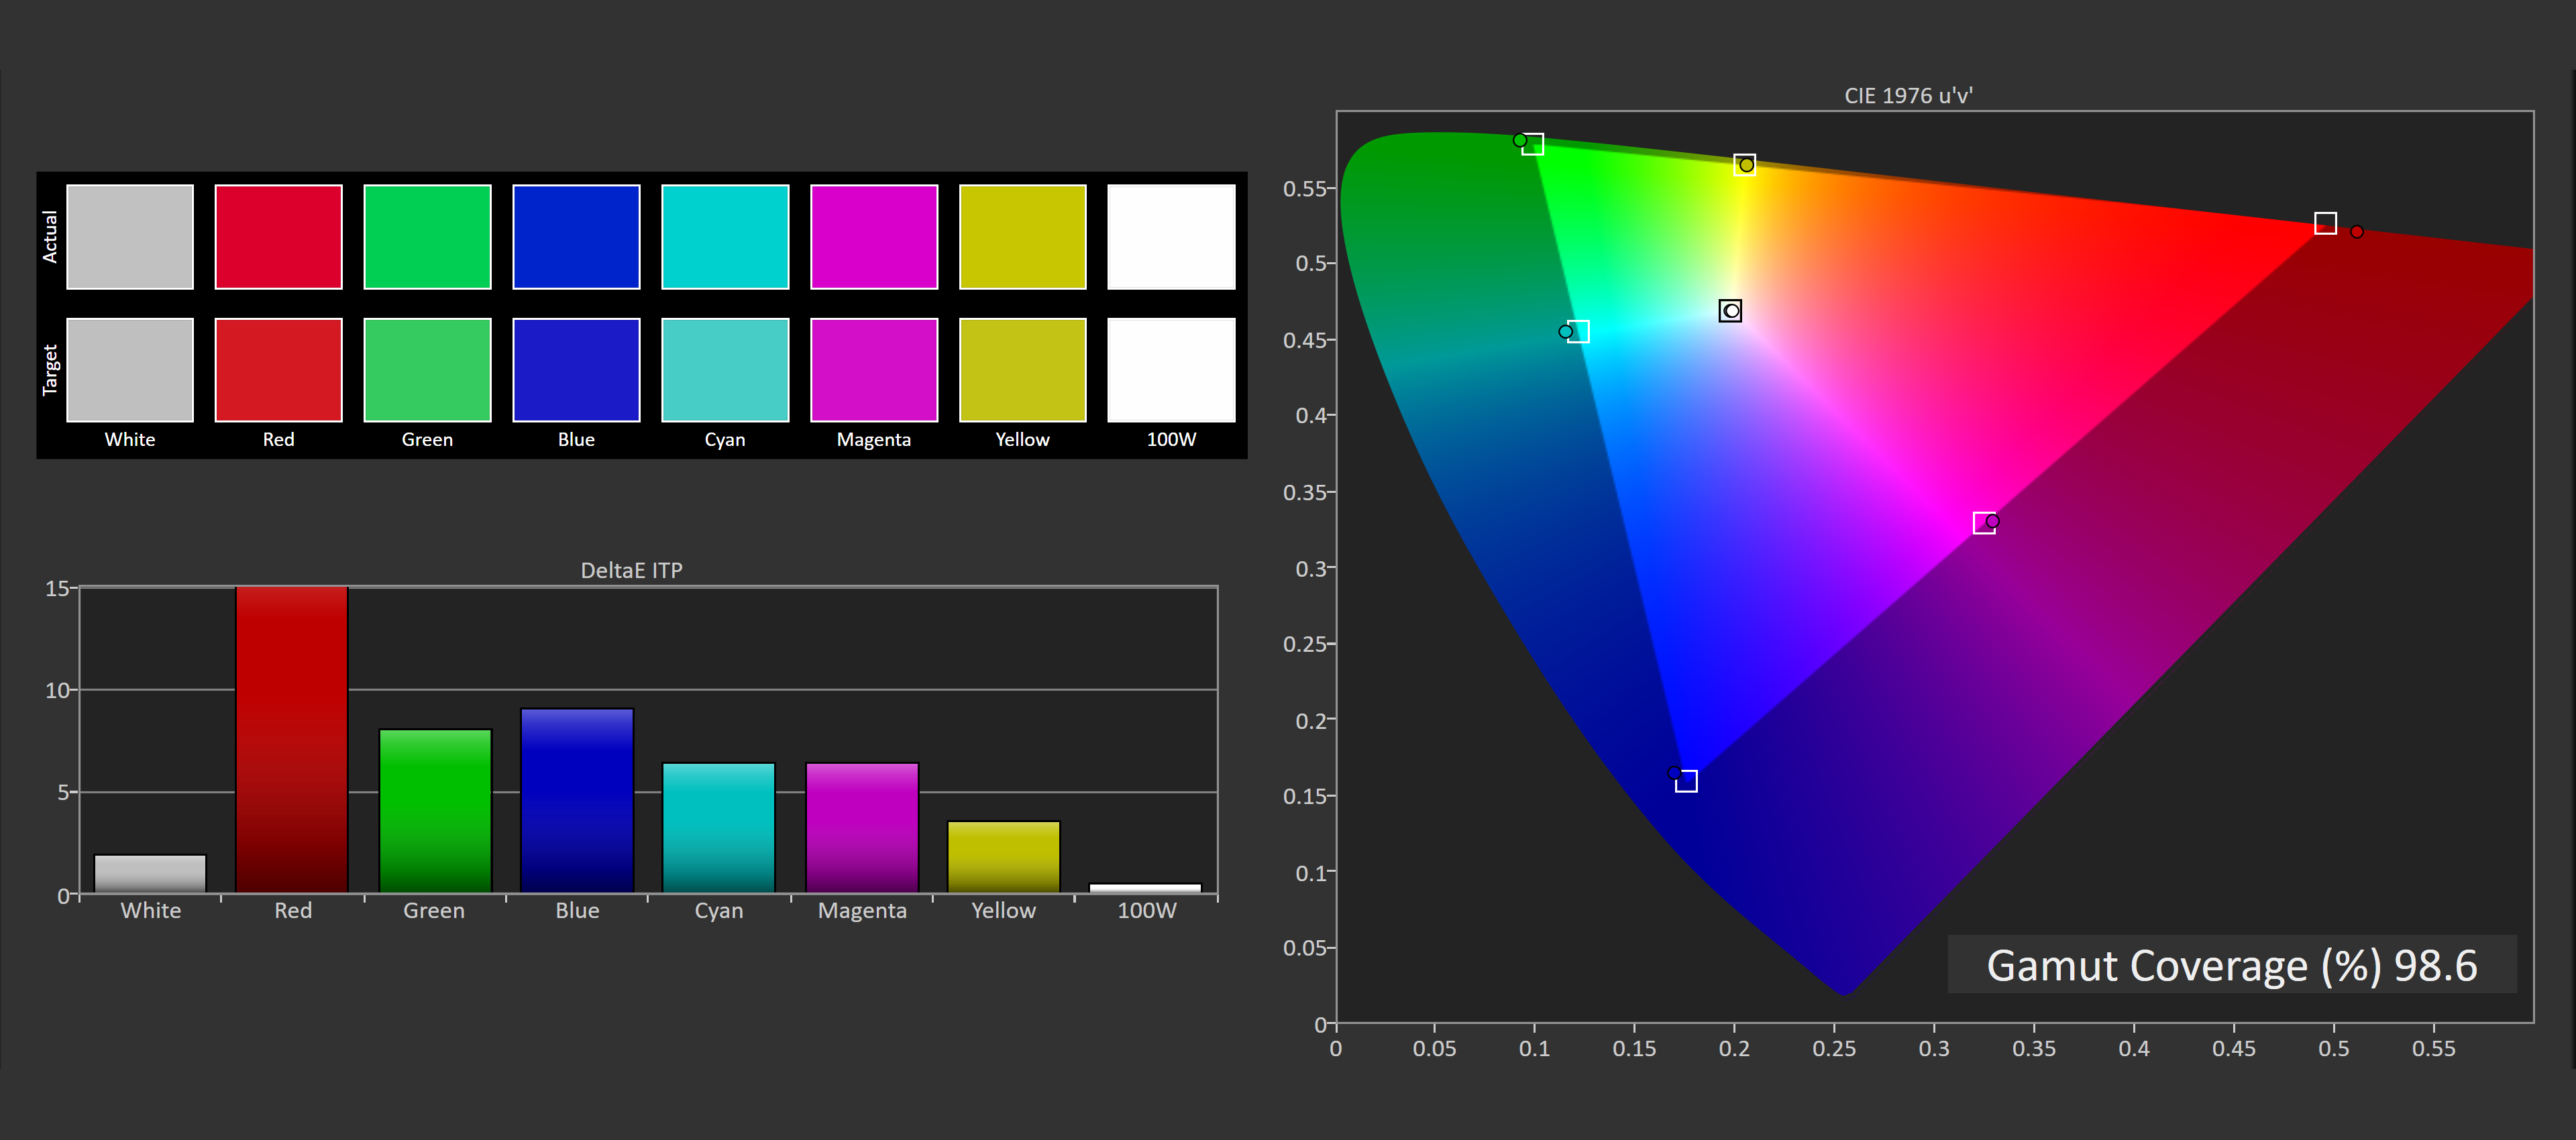Click the Red DeltaE ITP bar
The width and height of the screenshot is (2576, 1140).
[x=292, y=739]
